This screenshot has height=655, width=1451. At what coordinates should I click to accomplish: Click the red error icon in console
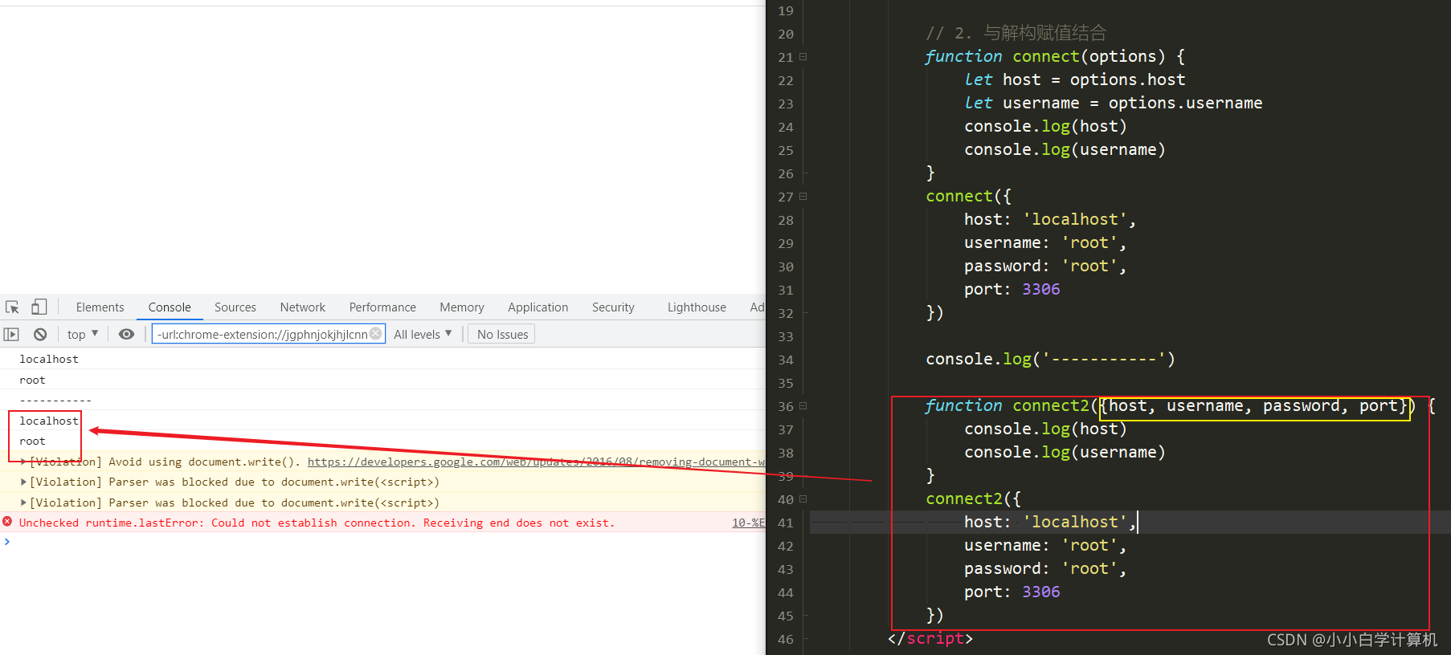coord(7,522)
